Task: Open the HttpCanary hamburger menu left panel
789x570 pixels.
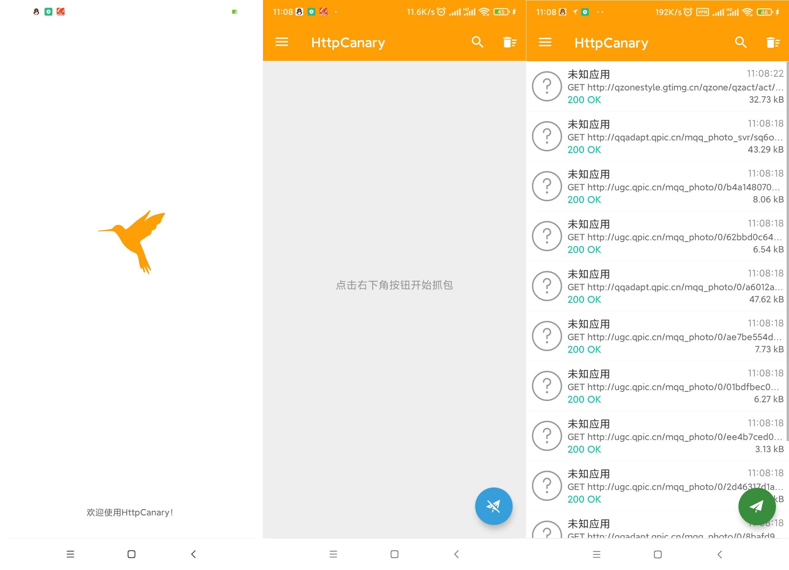Action: 281,42
